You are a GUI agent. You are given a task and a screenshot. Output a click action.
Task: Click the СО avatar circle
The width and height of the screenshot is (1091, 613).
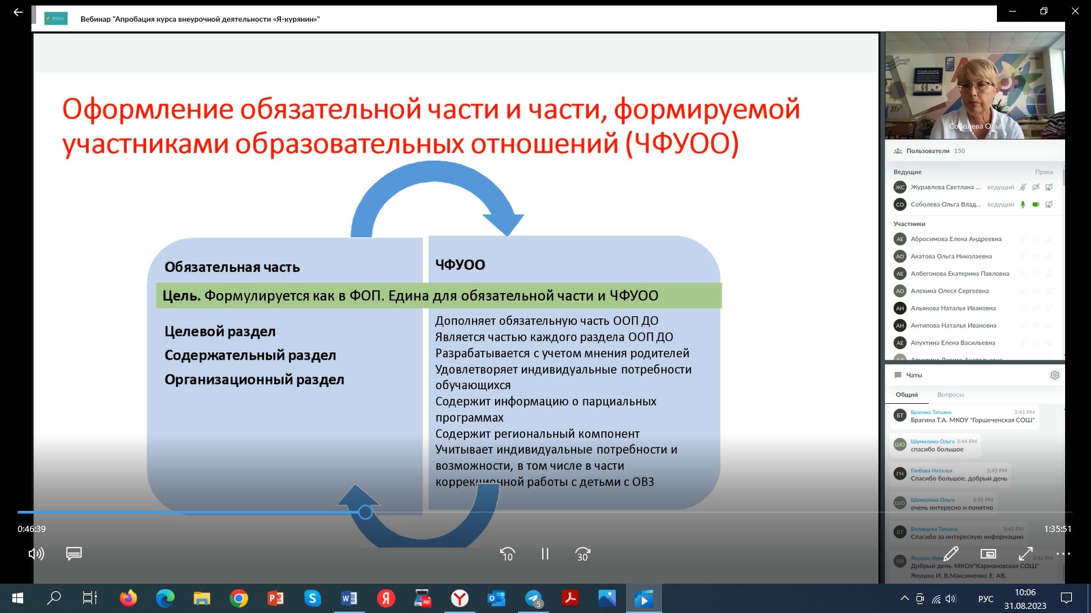tap(900, 204)
